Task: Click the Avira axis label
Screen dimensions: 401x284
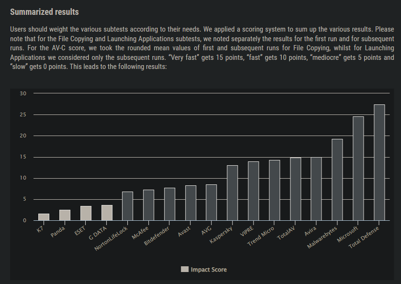Action: [311, 231]
